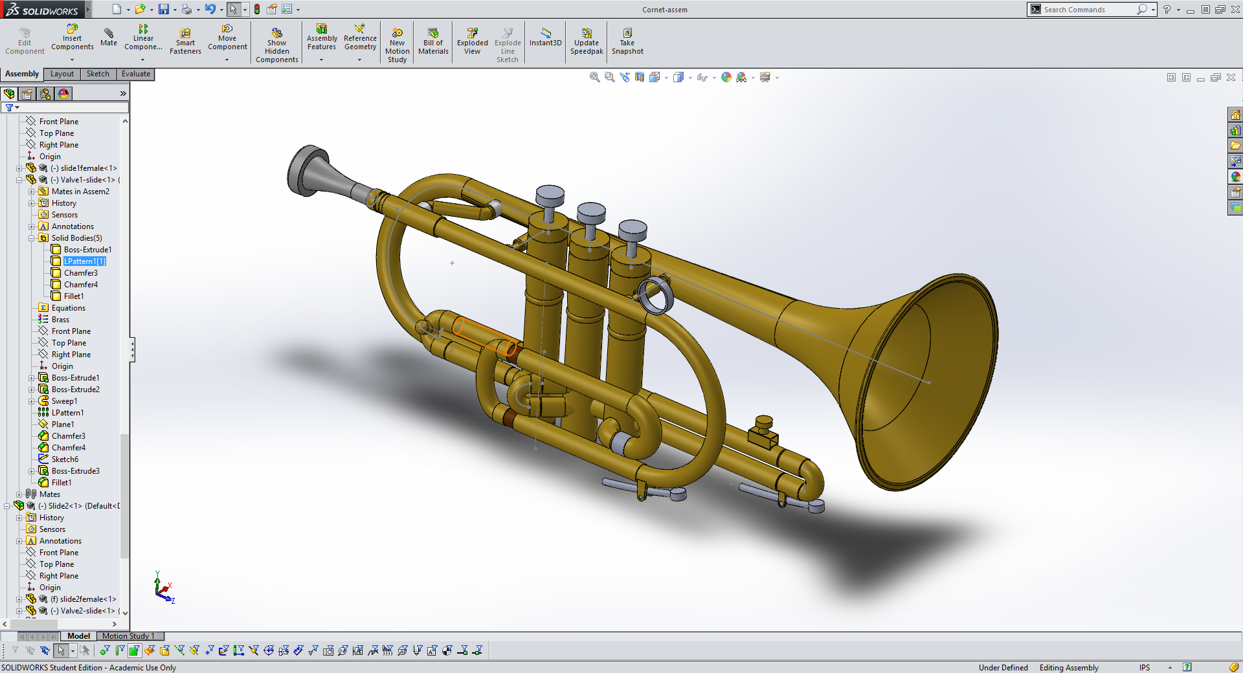Screen dimensions: 1243x673
Task: Toggle Filter Axes icon
Action: 179,650
